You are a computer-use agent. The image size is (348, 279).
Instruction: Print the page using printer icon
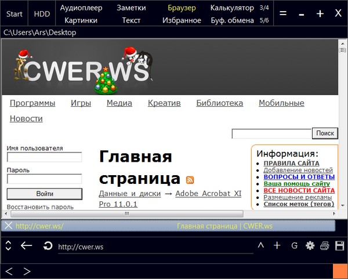coord(325,245)
